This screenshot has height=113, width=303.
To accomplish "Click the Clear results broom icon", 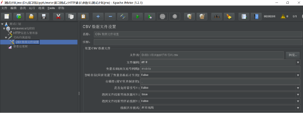I will pos(190,17).
